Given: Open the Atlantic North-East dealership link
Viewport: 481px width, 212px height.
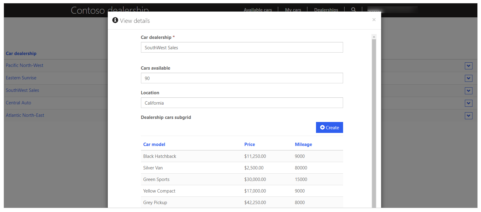Looking at the screenshot, I should point(25,115).
